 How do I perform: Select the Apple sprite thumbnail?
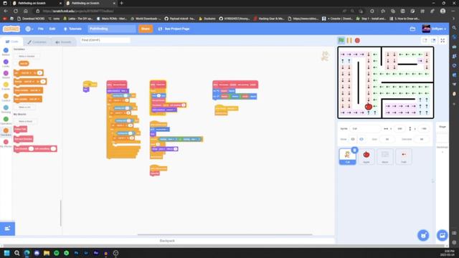(x=366, y=156)
